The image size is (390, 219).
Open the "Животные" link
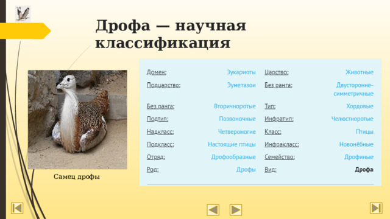pos(360,72)
